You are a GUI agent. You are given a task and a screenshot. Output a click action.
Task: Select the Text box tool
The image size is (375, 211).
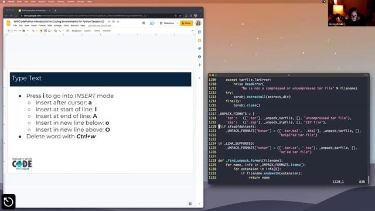(45, 31)
